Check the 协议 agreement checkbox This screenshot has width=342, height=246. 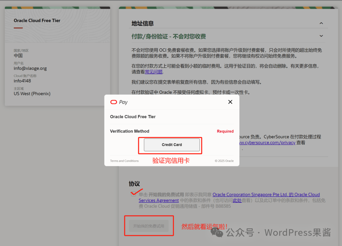pos(134,194)
